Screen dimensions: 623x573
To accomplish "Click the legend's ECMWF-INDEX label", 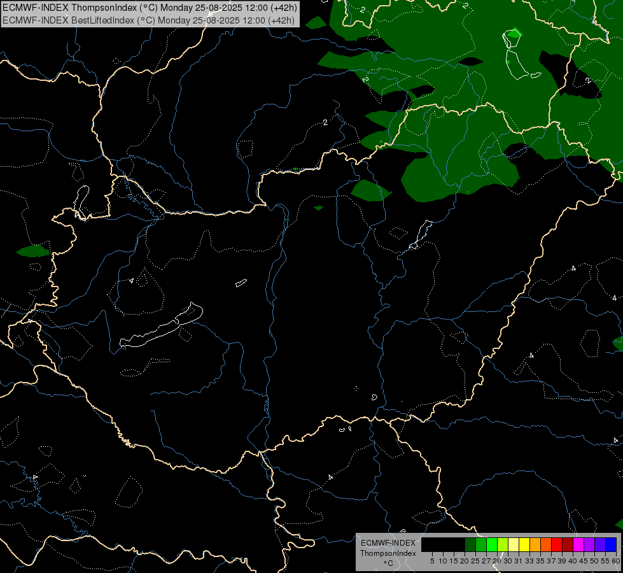I will [x=388, y=543].
